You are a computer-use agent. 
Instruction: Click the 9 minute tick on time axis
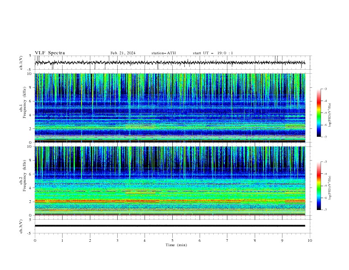(282, 240)
